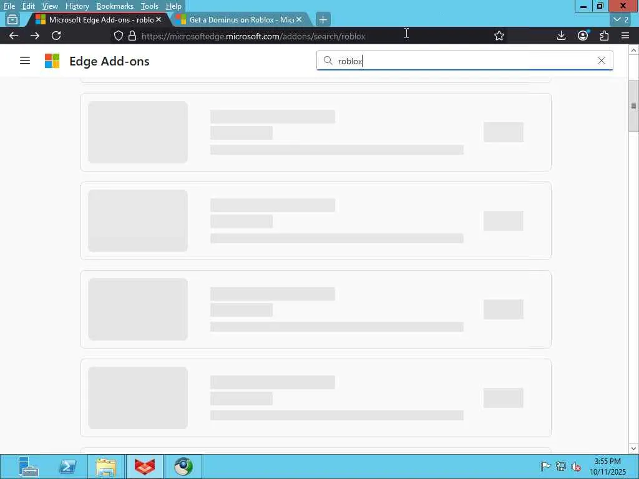Viewport: 639px width, 479px height.
Task: Open the Edit menu
Action: point(28,6)
